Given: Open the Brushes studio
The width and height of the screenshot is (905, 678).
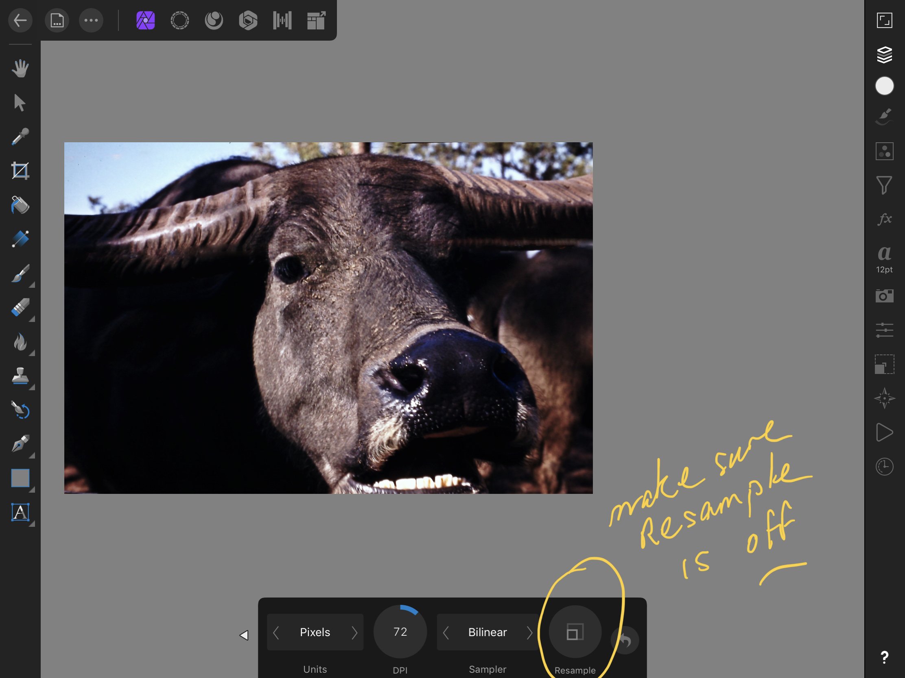Looking at the screenshot, I should [x=884, y=117].
